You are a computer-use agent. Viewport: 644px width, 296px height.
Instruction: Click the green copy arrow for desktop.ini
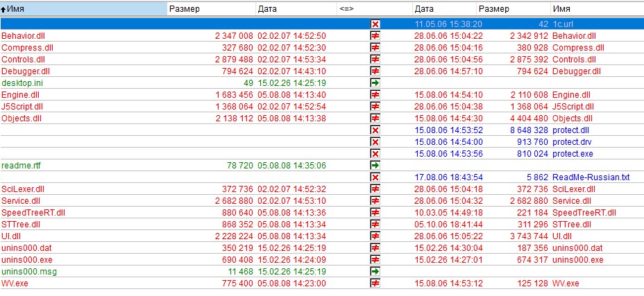click(375, 83)
